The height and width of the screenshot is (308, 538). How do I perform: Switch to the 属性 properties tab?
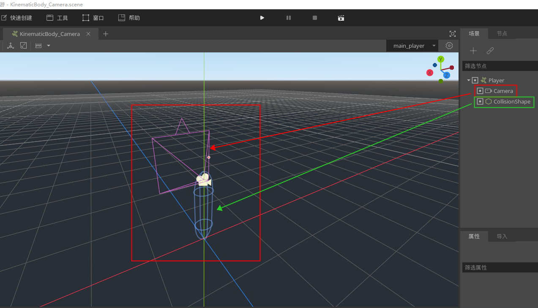(474, 236)
